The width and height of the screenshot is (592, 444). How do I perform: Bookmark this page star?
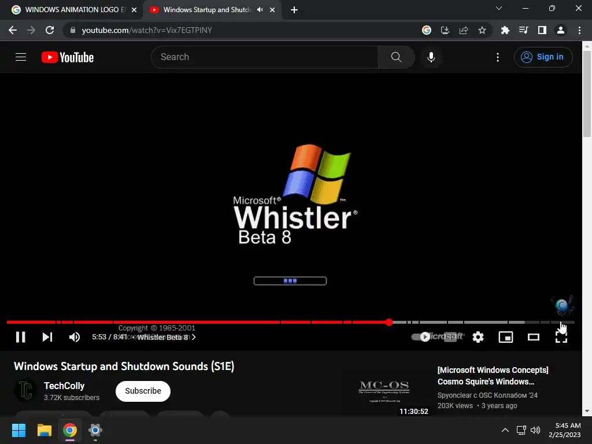pyautogui.click(x=482, y=30)
